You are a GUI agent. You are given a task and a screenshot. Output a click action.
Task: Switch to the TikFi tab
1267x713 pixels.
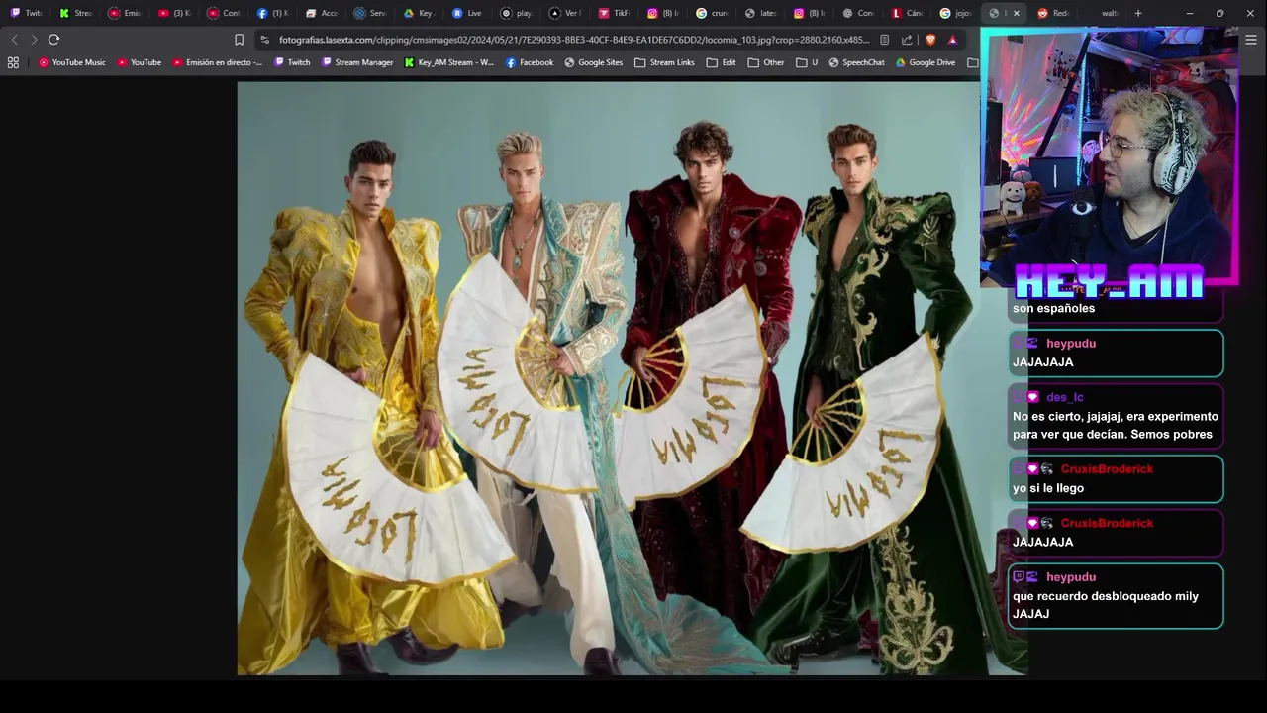point(614,13)
